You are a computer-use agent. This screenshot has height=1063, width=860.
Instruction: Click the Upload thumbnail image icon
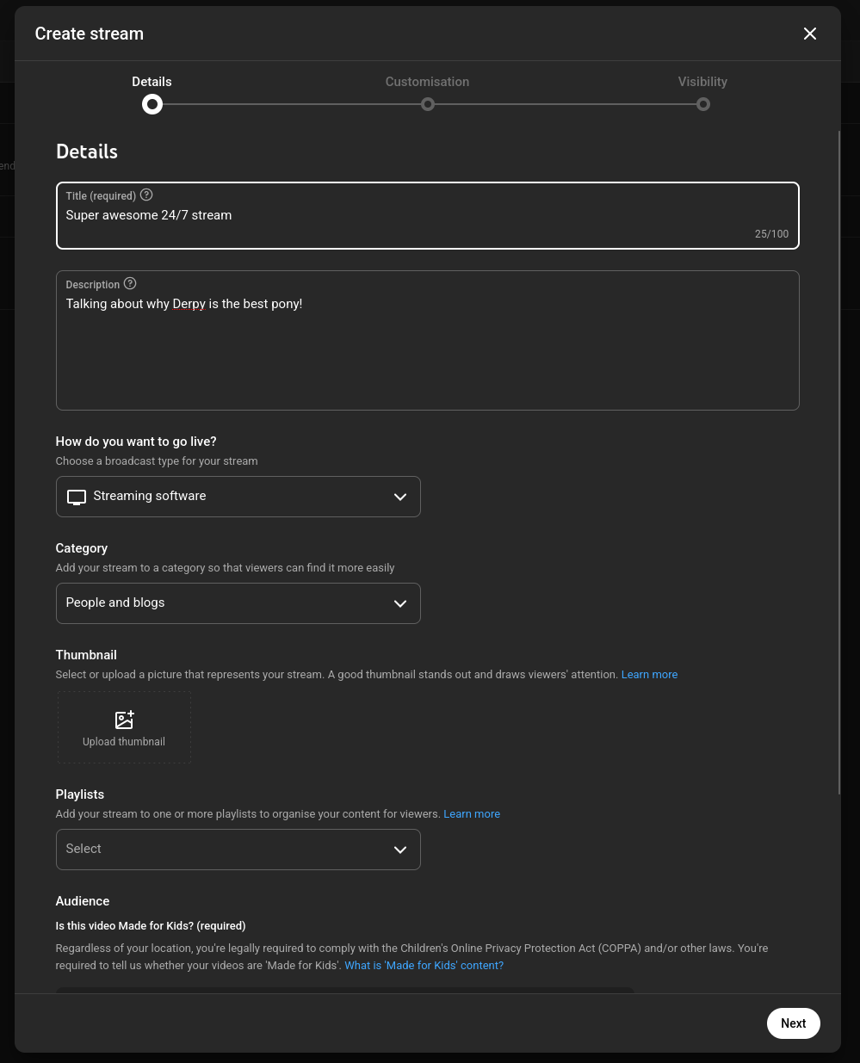pos(124,720)
